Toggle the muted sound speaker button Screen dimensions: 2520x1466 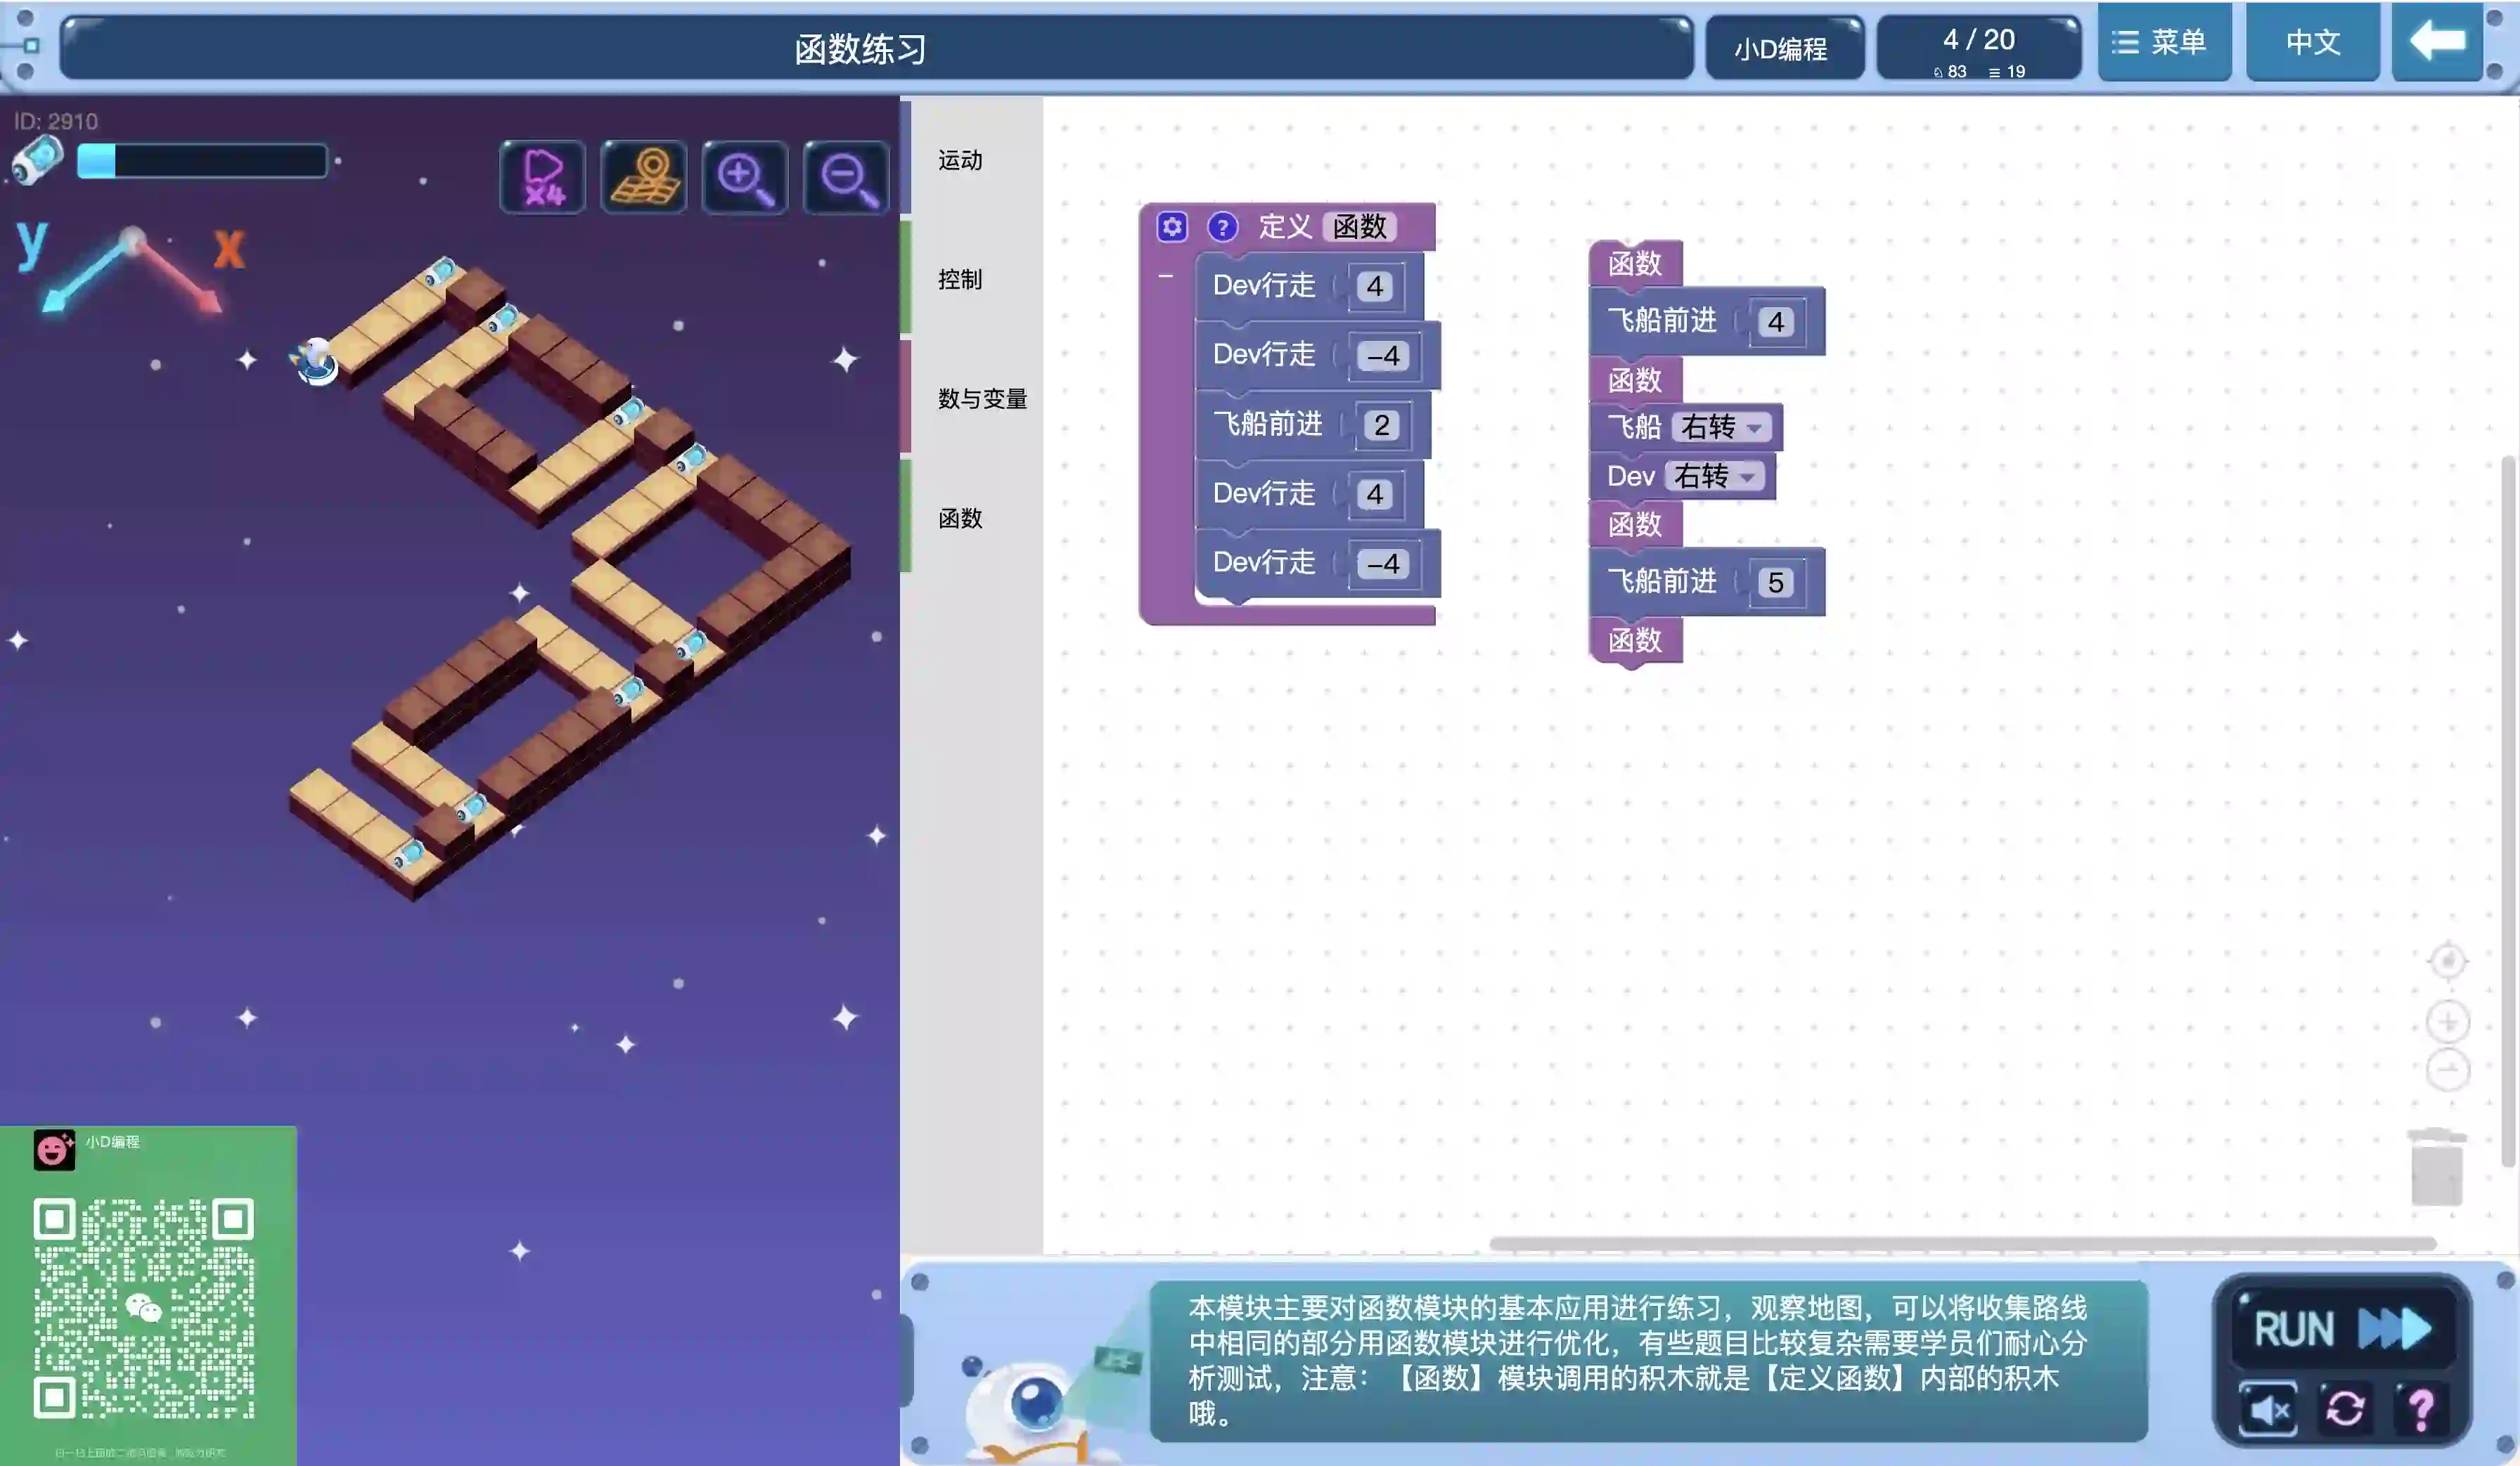coord(2268,1409)
